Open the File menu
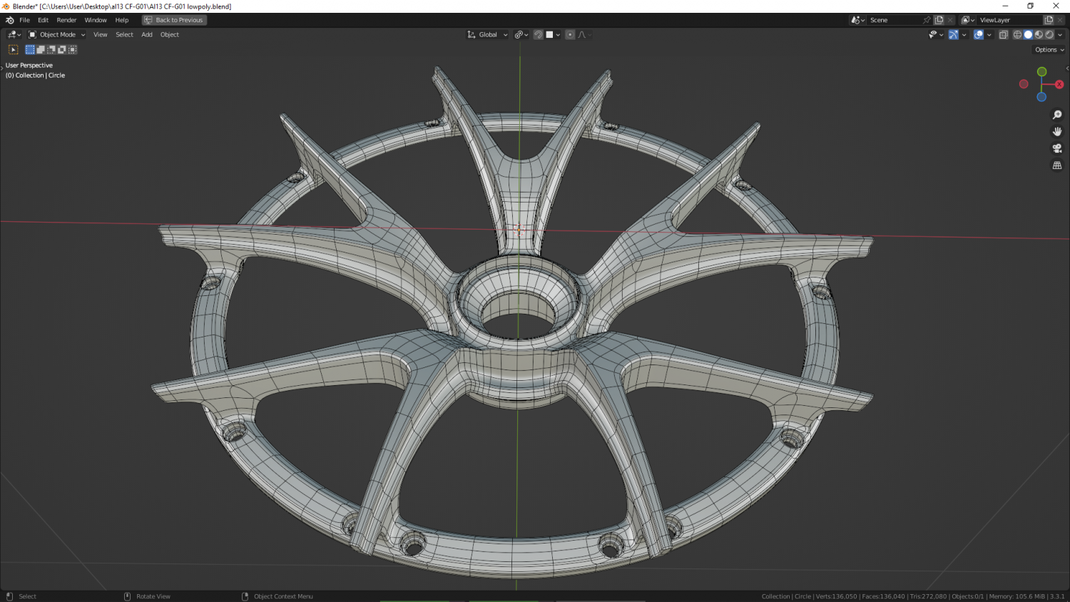This screenshot has width=1070, height=602. tap(24, 20)
